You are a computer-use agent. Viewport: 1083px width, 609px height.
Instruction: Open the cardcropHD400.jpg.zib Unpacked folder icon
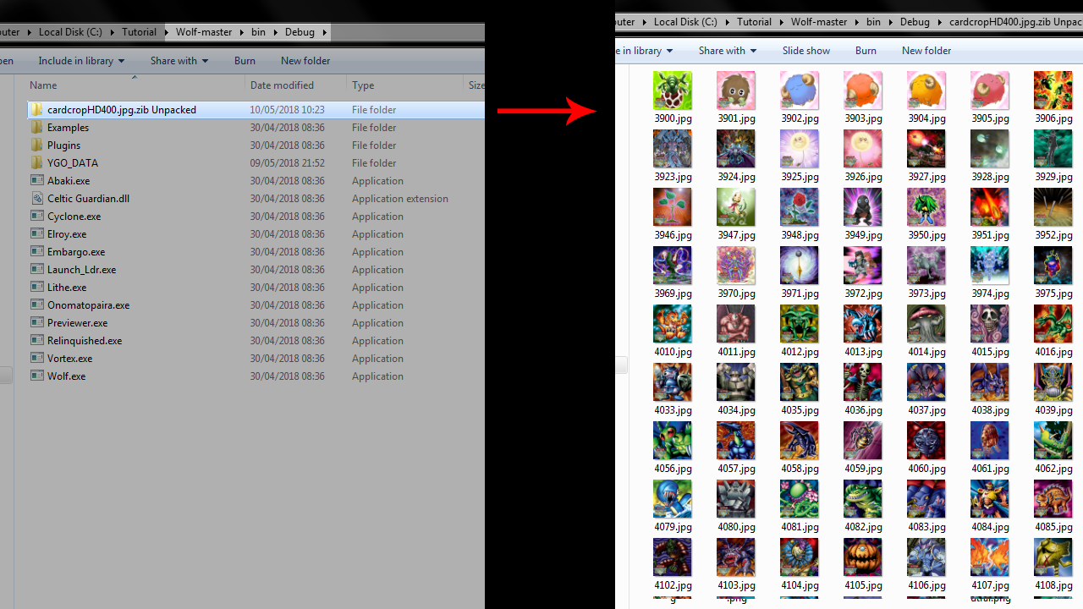pos(36,110)
